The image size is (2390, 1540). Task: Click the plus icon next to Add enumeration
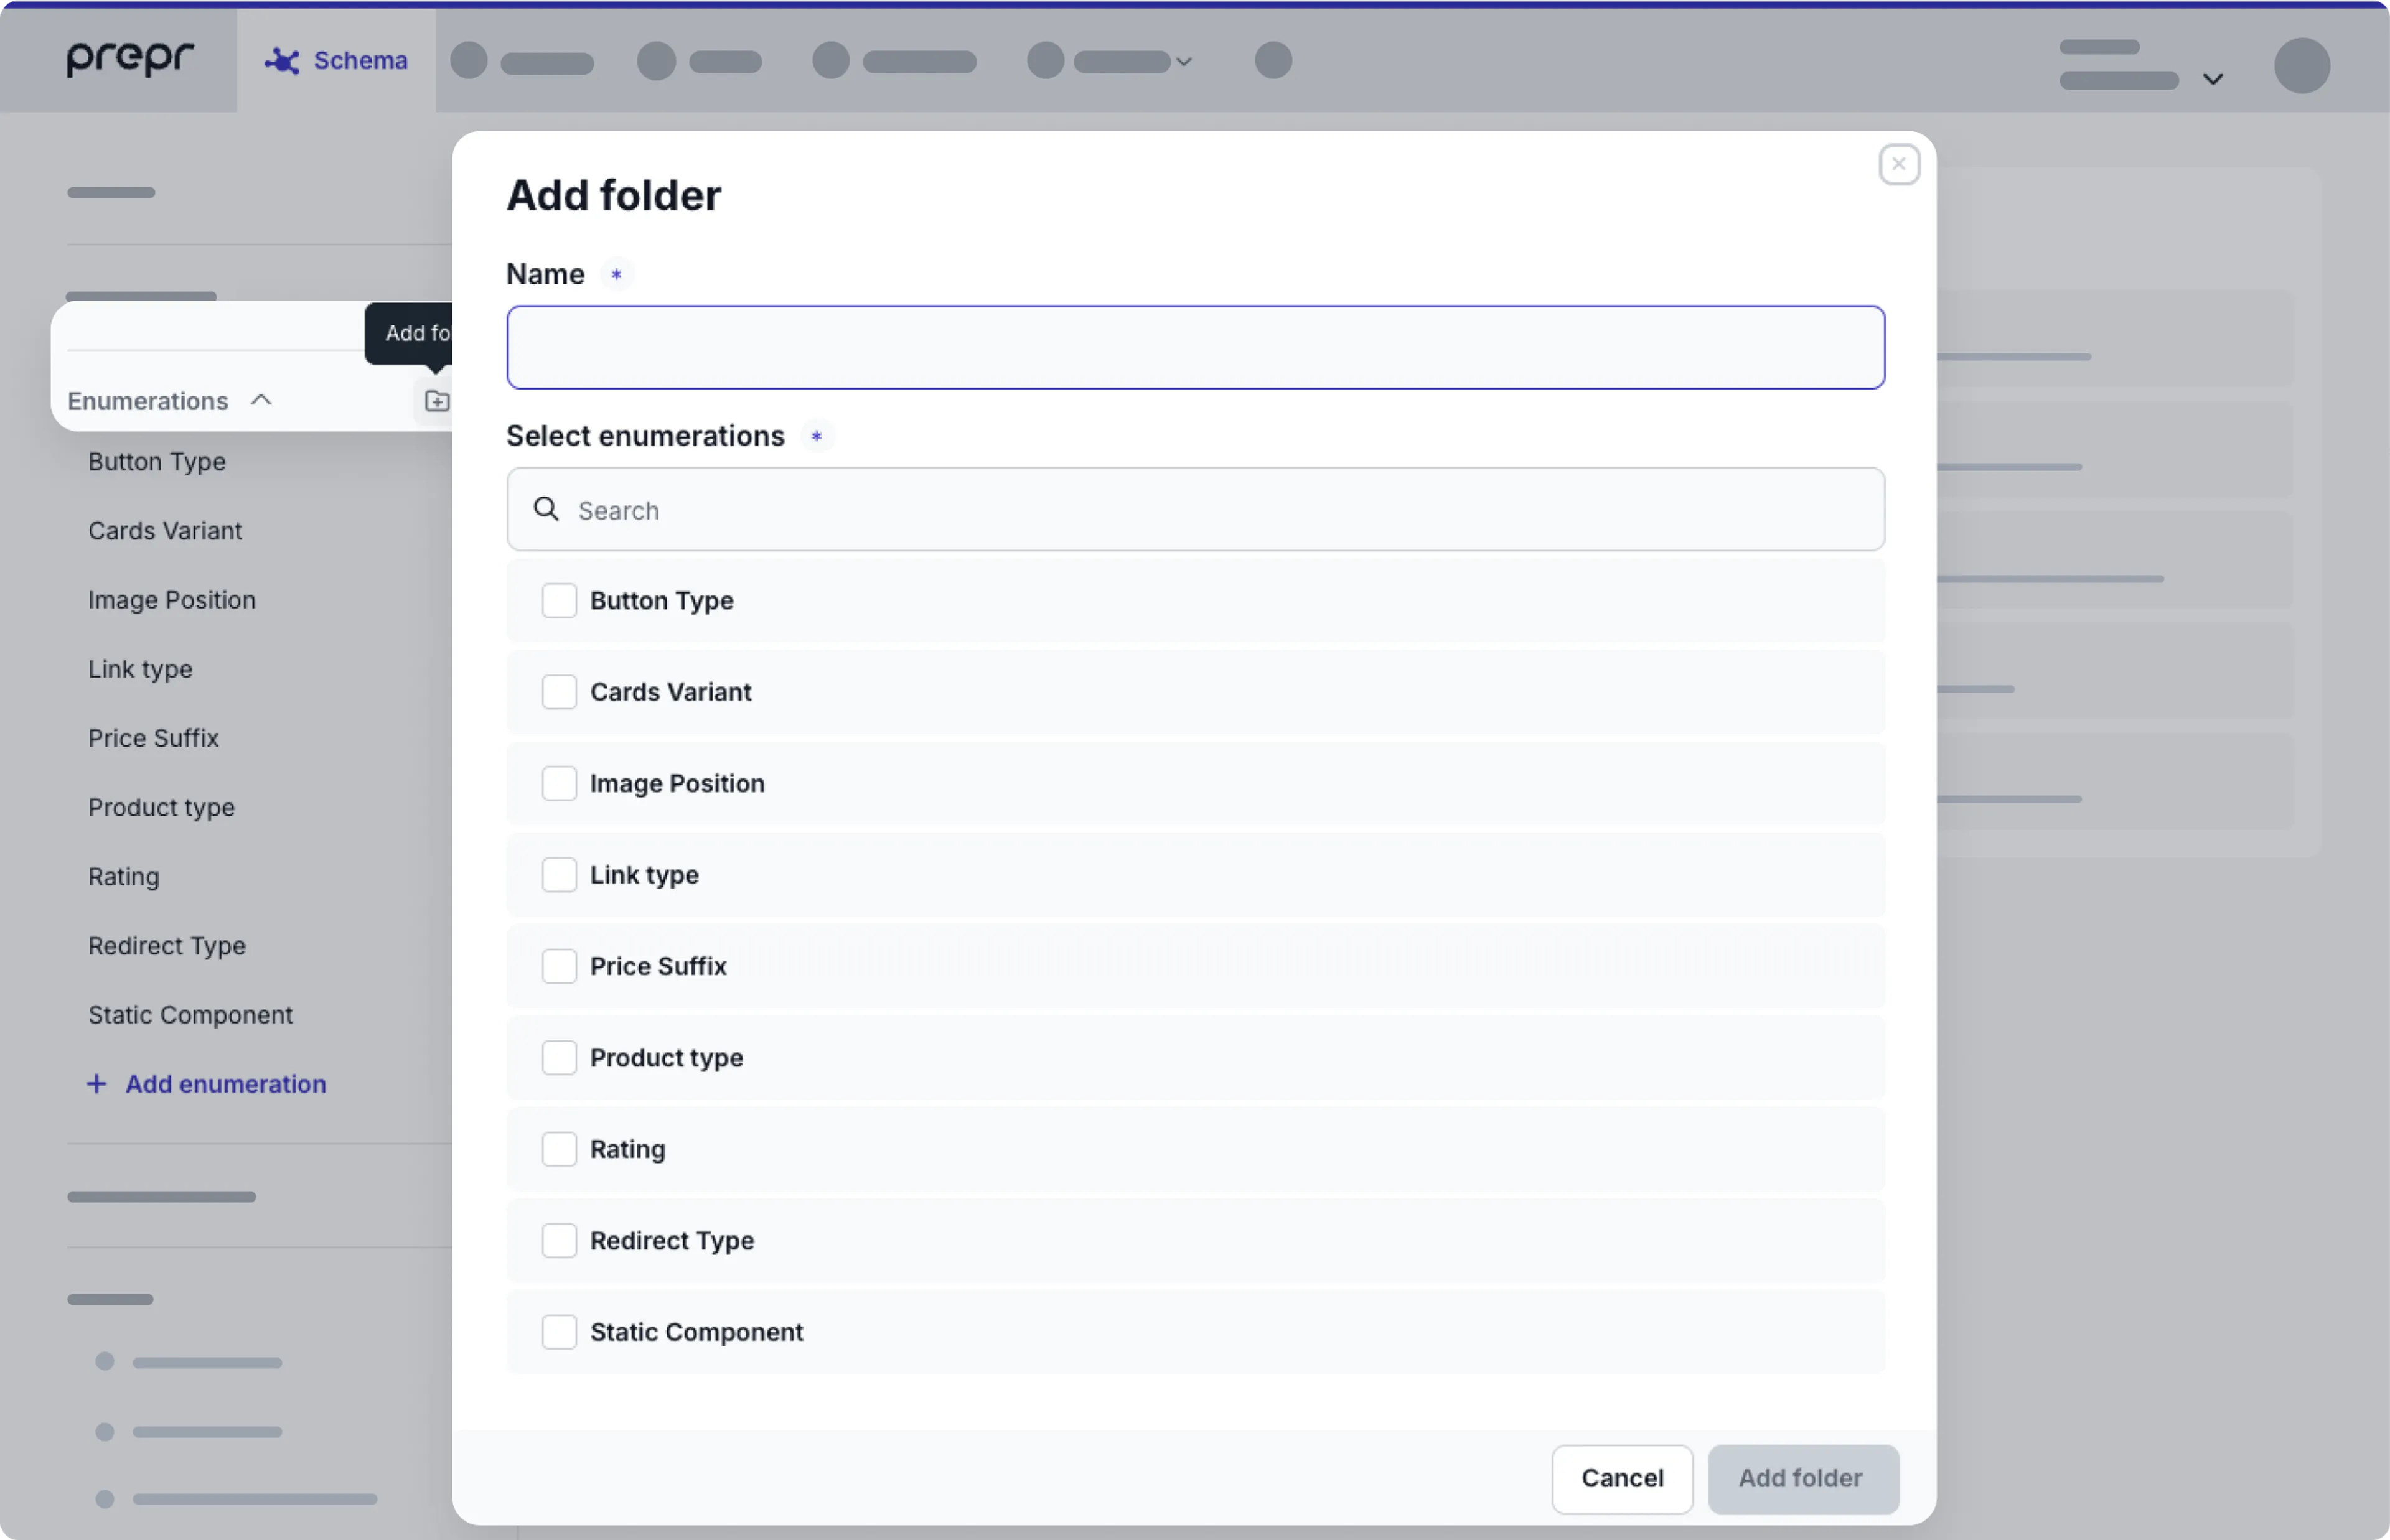point(96,1084)
